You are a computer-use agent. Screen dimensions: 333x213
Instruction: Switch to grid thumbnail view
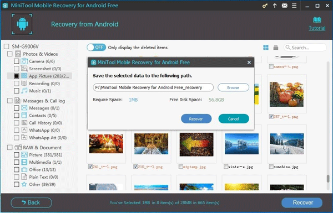click(x=266, y=48)
